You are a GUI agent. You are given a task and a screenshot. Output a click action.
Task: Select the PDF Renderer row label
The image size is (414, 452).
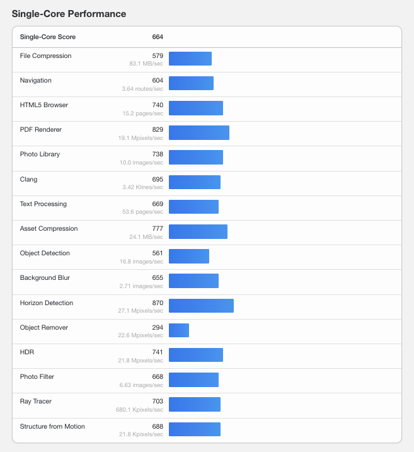point(40,130)
